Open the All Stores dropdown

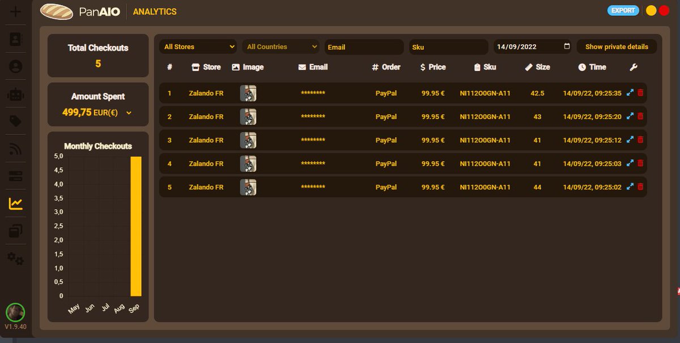pyautogui.click(x=198, y=46)
